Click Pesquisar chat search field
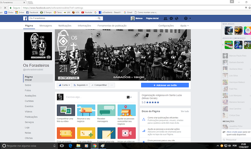This screenshot has width=251, height=149. pos(237,140)
